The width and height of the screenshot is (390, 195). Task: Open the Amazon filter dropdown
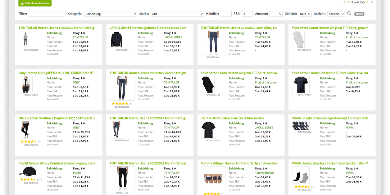(x=276, y=14)
